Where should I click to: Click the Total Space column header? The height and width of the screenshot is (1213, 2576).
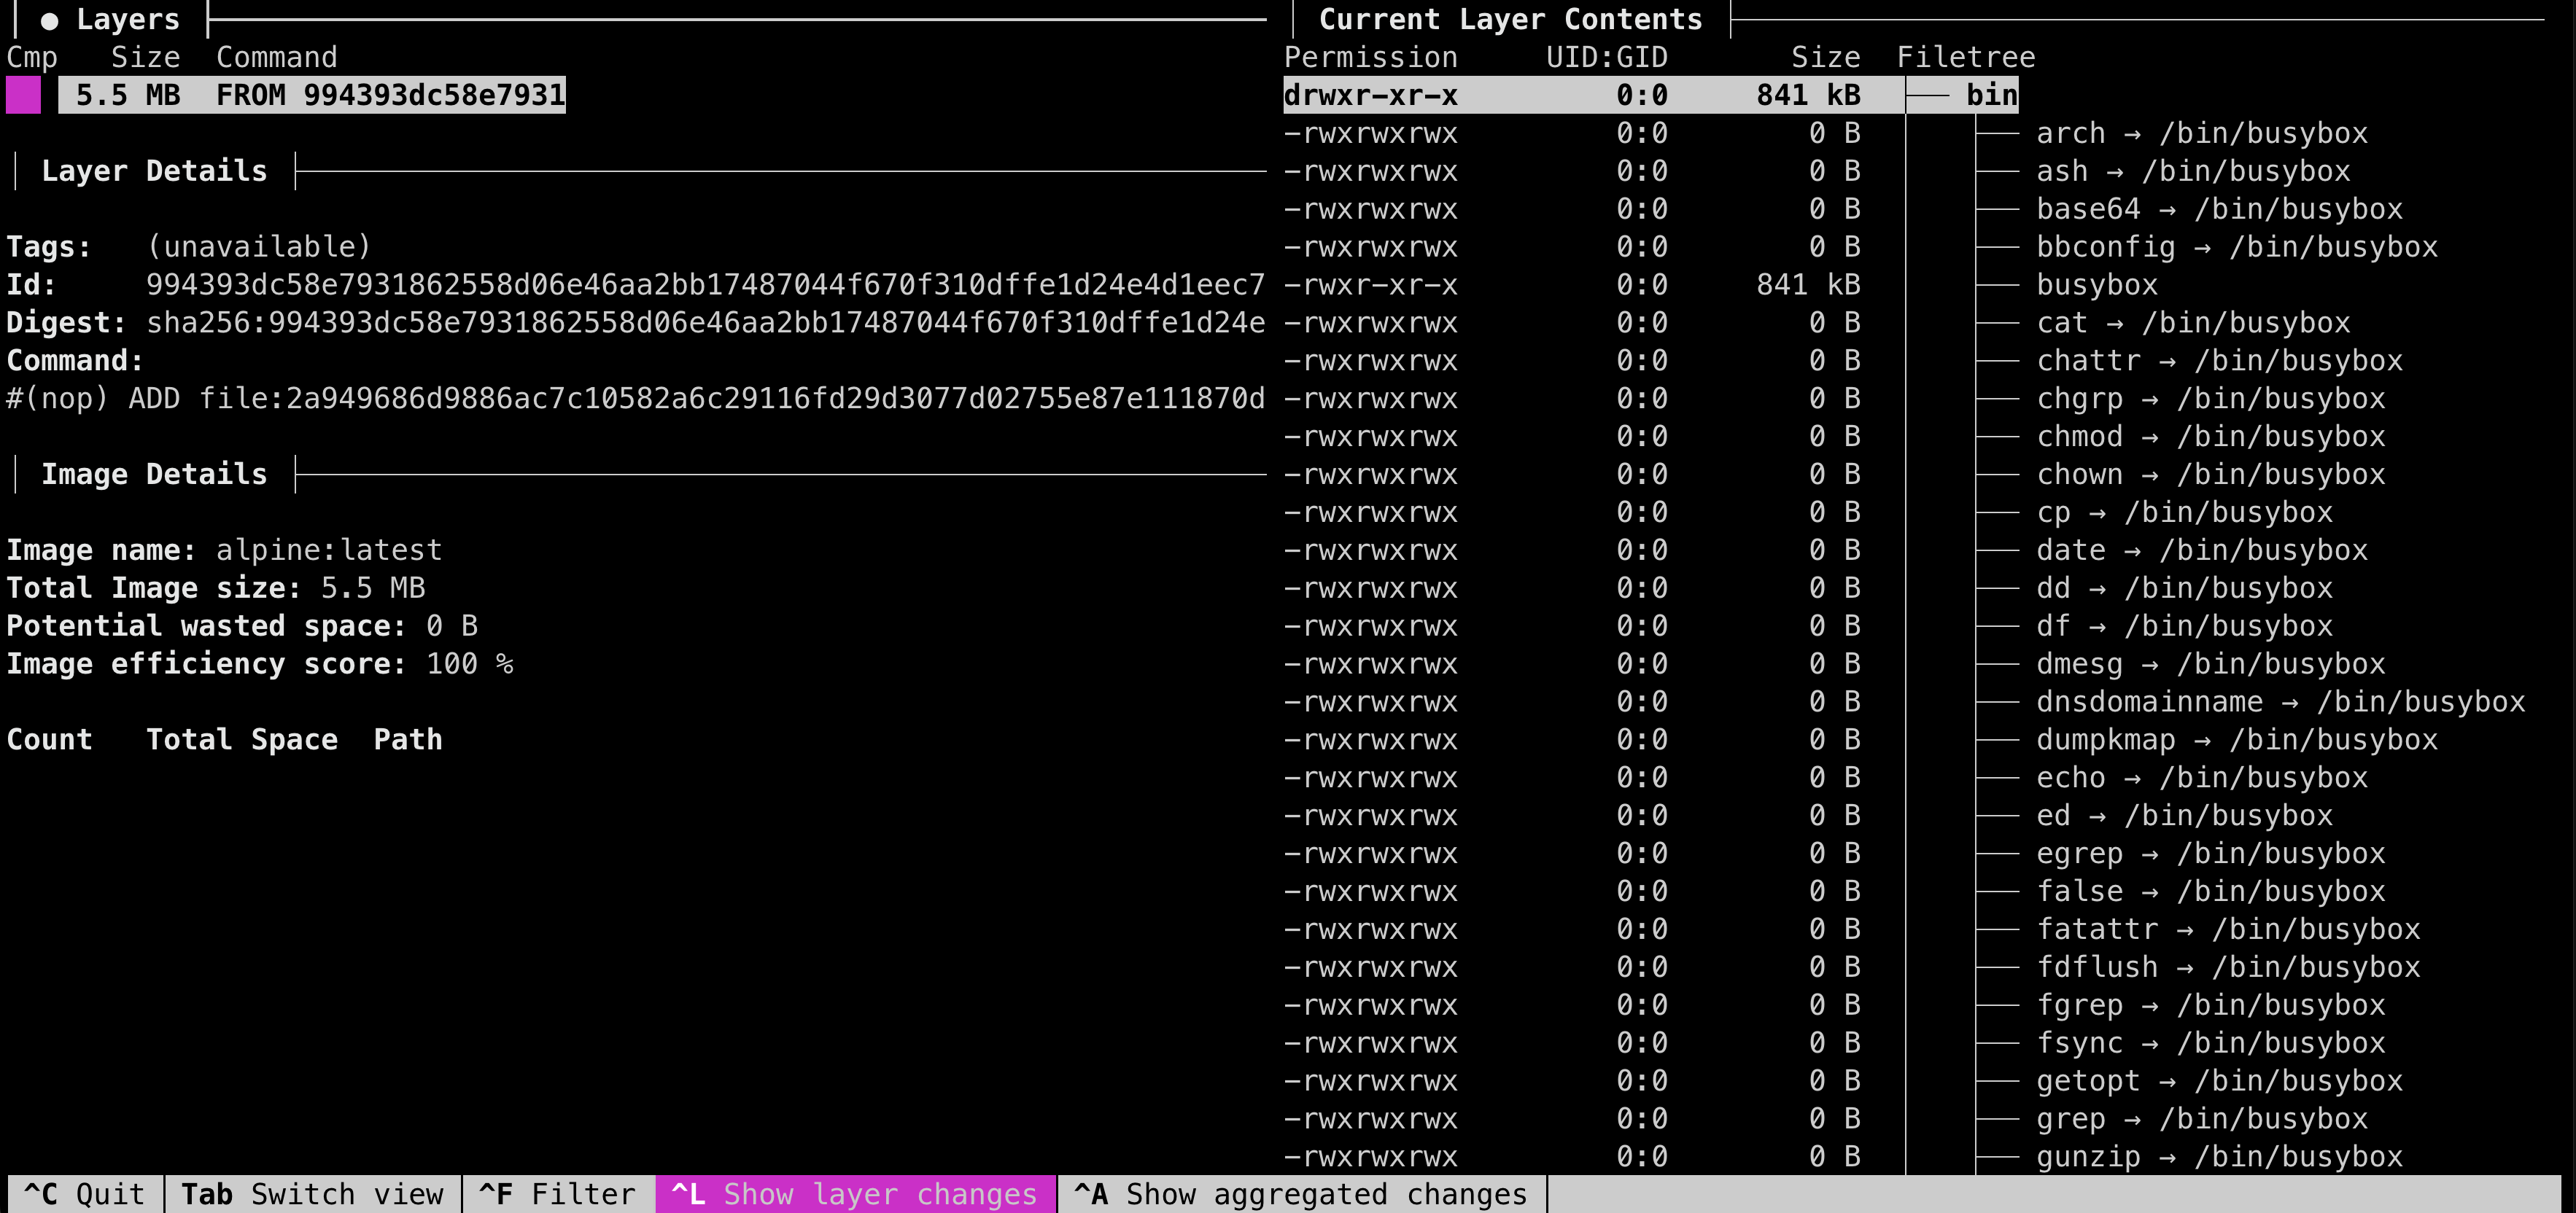point(242,741)
